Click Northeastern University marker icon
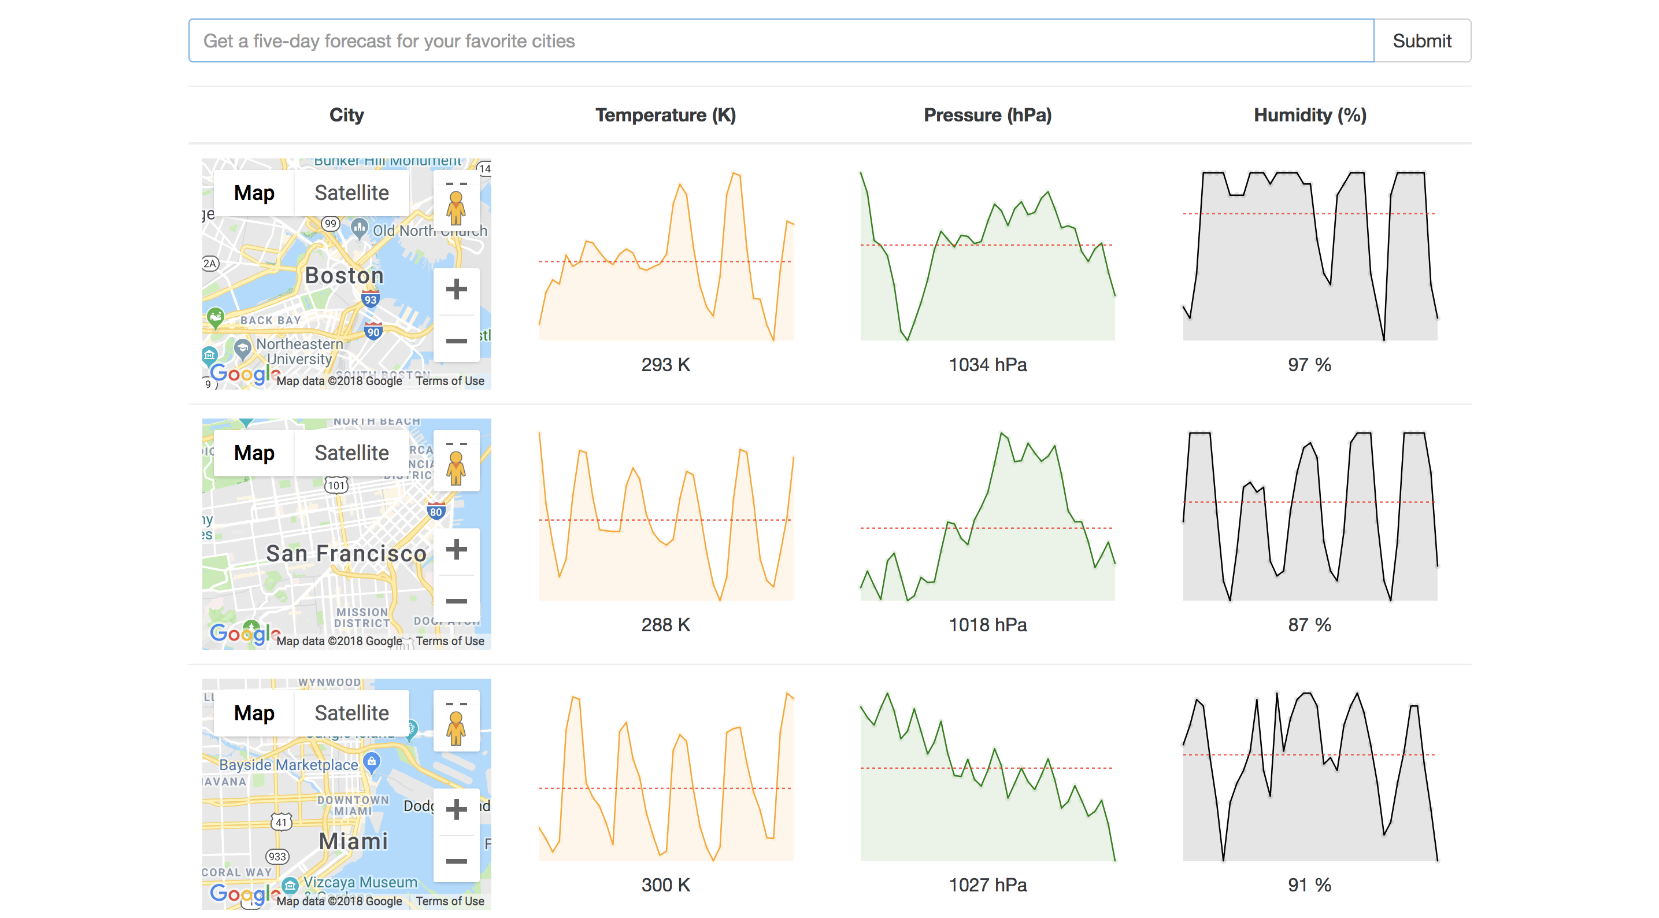 242,349
